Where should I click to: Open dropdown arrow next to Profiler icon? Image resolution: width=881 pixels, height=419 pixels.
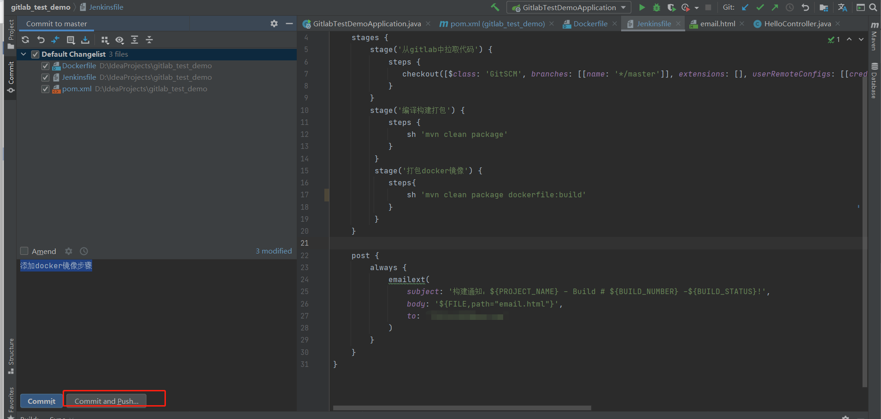[697, 8]
